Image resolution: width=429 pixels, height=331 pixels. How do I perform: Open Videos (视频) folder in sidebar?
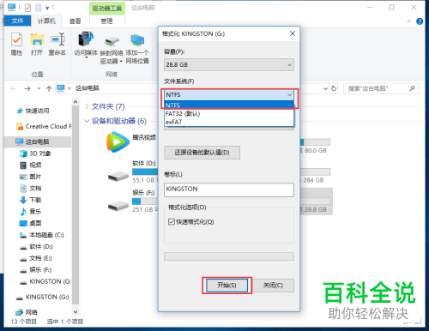31,165
